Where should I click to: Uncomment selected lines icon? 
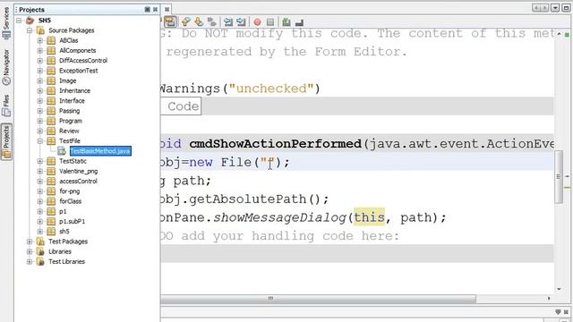299,22
